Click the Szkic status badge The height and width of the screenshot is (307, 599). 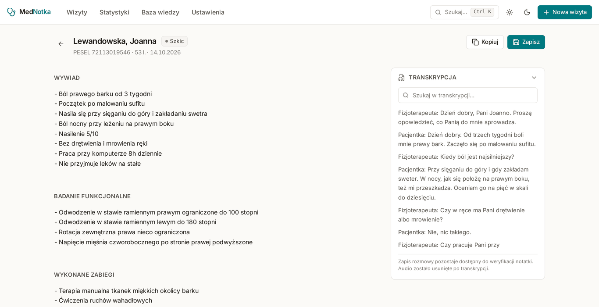175,41
